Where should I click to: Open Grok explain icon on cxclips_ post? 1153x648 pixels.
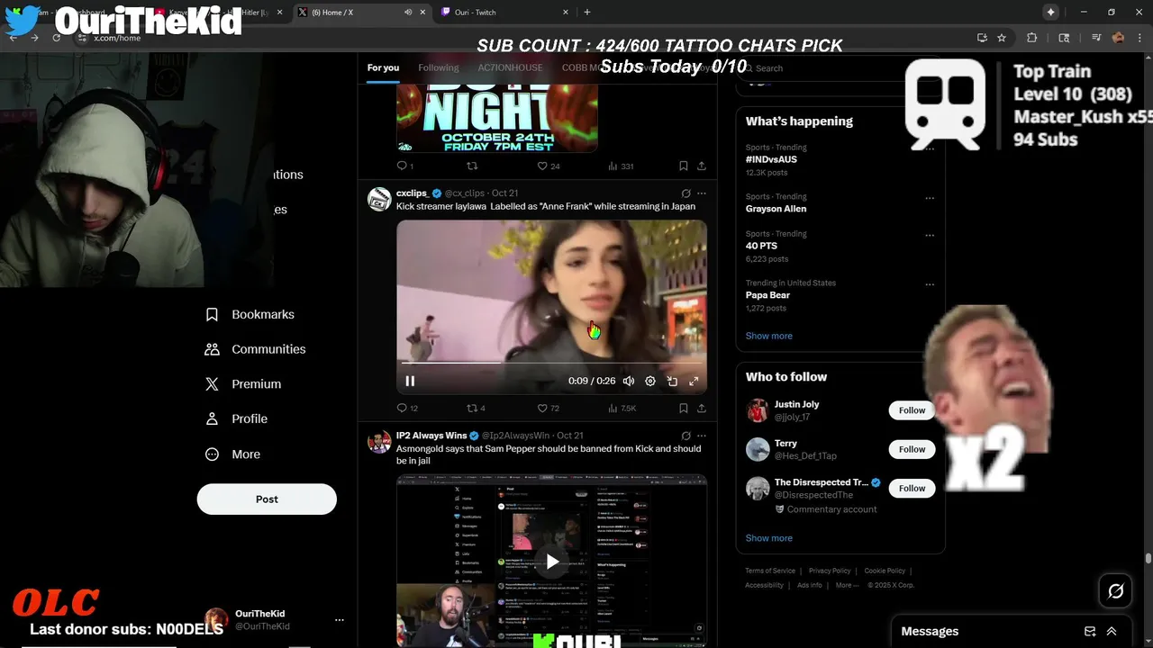coord(685,193)
